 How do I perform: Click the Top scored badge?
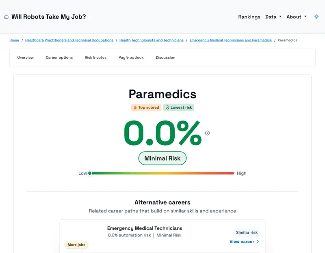point(146,107)
